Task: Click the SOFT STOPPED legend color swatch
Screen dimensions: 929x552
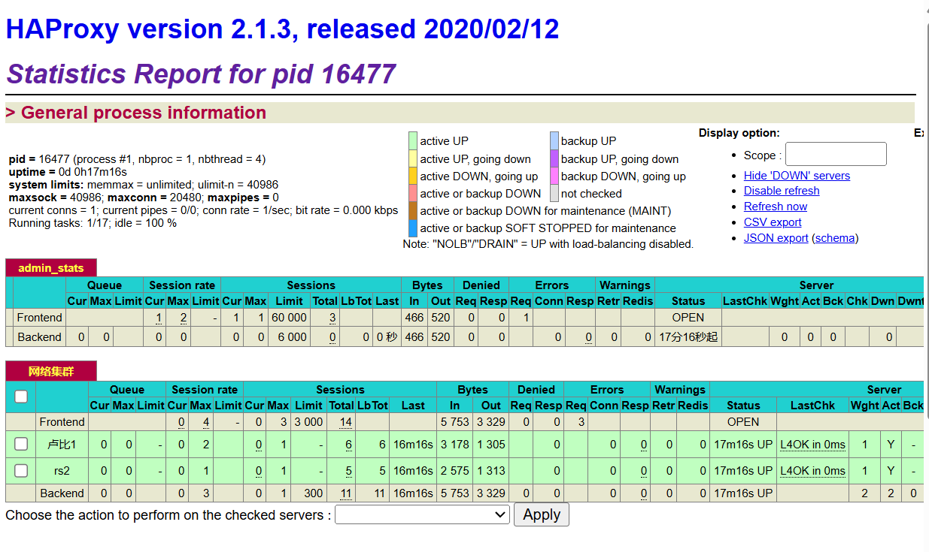Action: tap(412, 228)
